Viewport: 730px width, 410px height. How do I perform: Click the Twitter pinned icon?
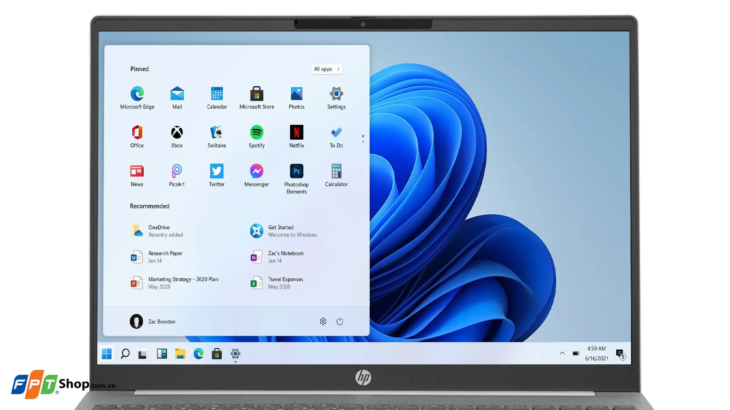(x=217, y=172)
